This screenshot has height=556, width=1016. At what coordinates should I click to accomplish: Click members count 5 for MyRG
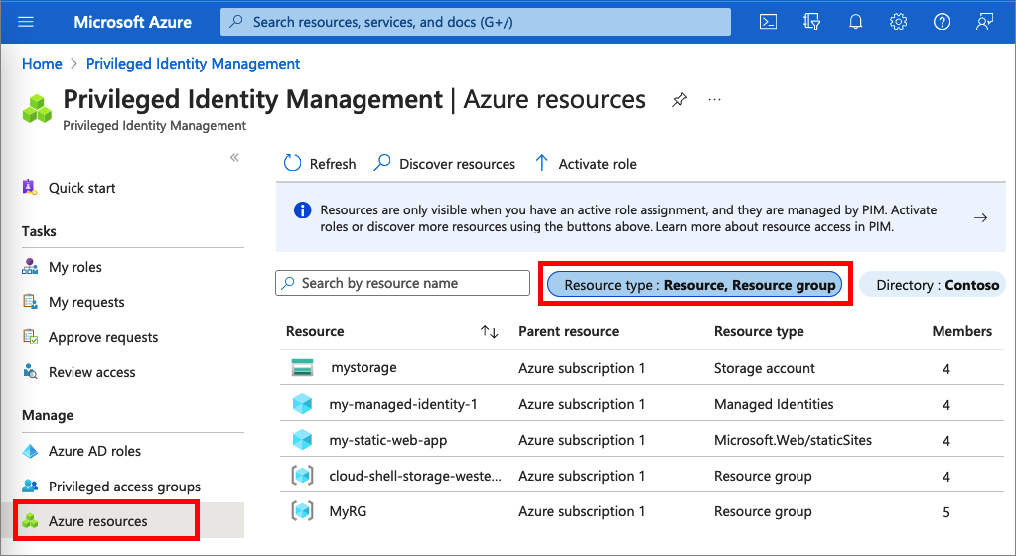point(946,512)
